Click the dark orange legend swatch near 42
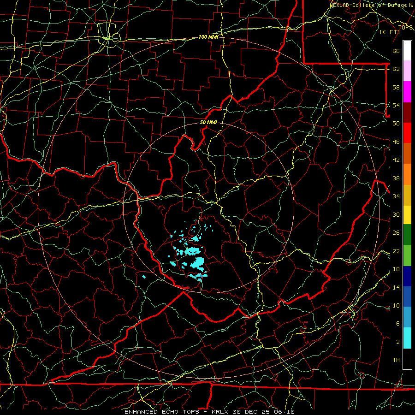This screenshot has width=415, height=415. pos(407,154)
